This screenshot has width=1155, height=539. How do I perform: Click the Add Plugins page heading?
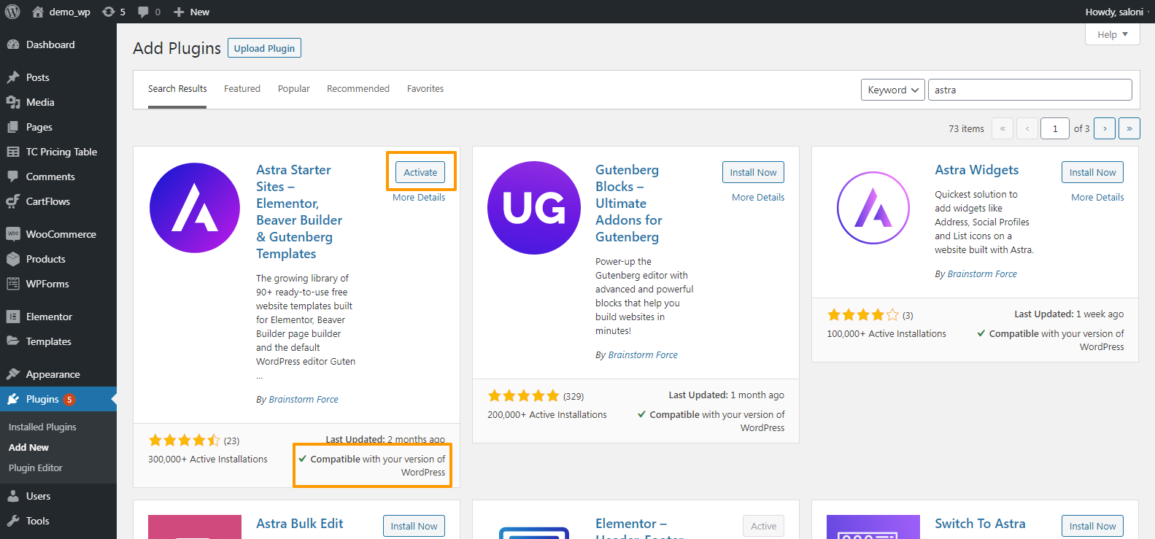pyautogui.click(x=177, y=48)
